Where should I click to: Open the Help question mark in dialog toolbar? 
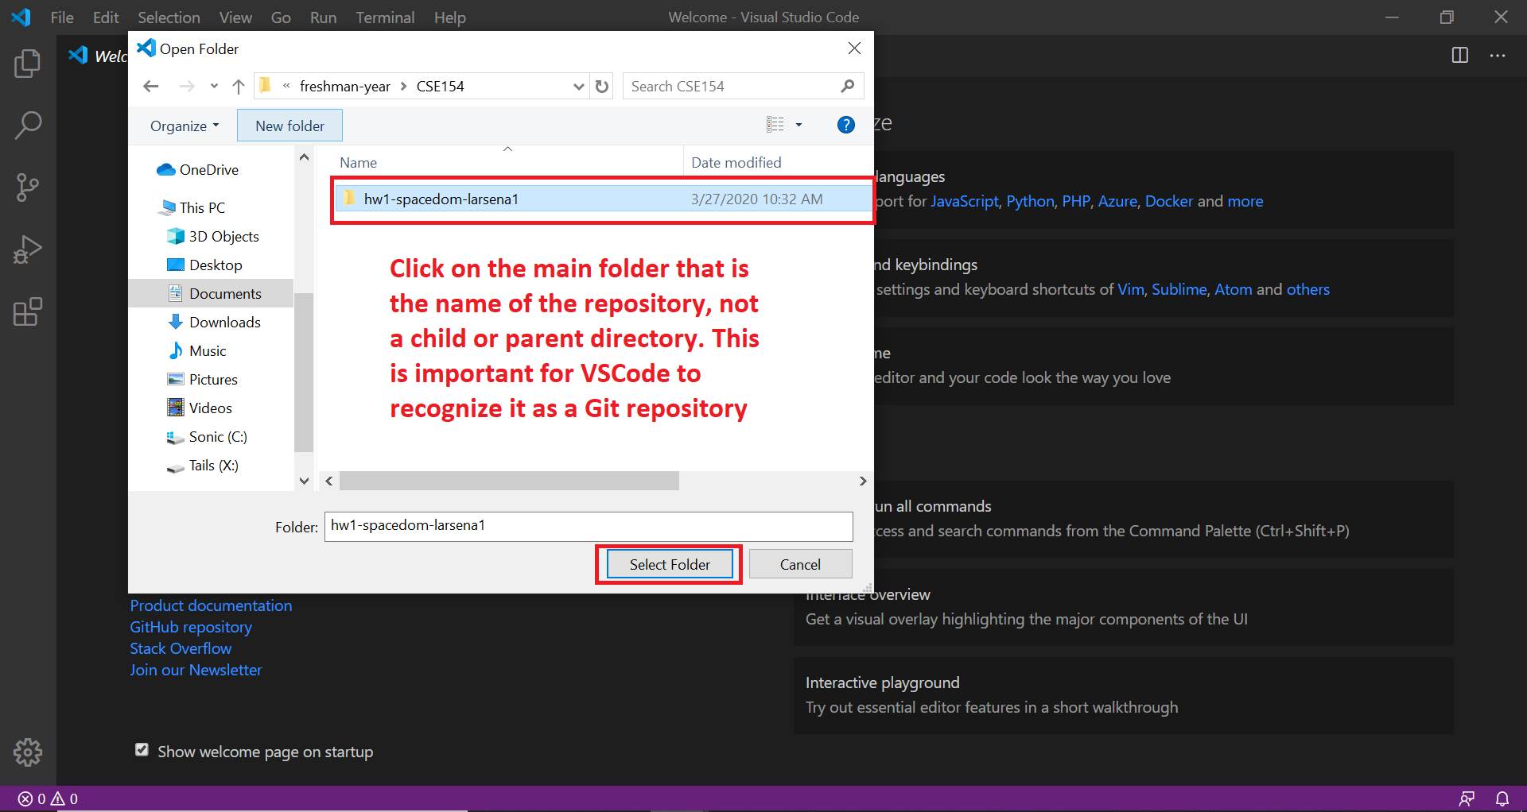[845, 125]
